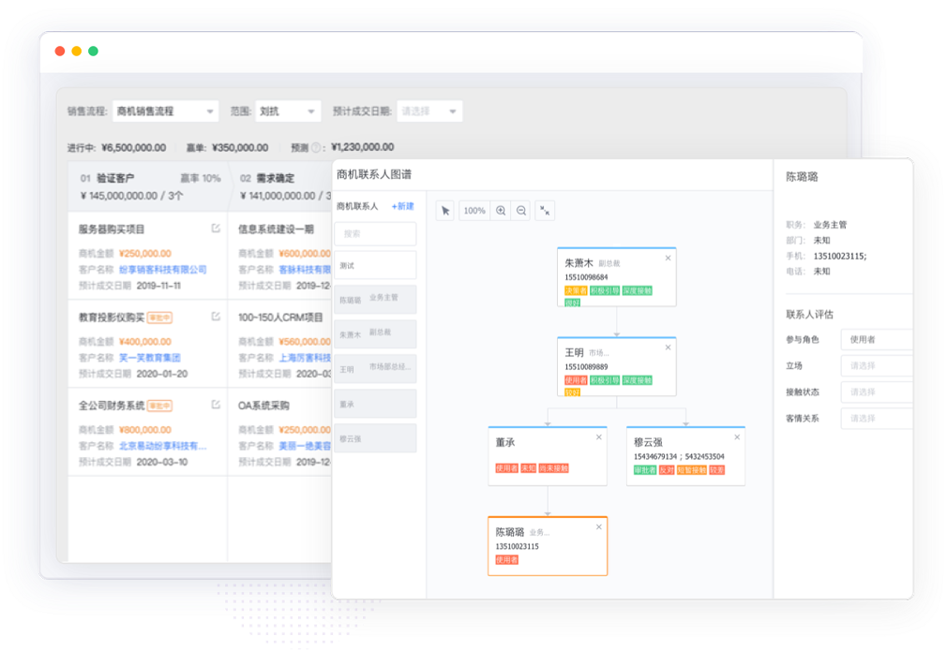
Task: Expand the 范围 dropdown showing 刘抗
Action: [x=288, y=111]
